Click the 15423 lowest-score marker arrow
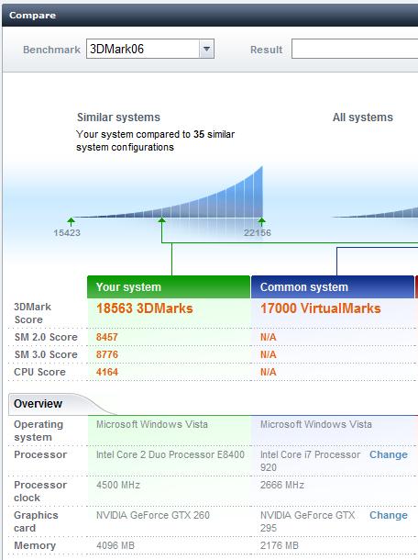Screen dimensions: 418x560 71,222
